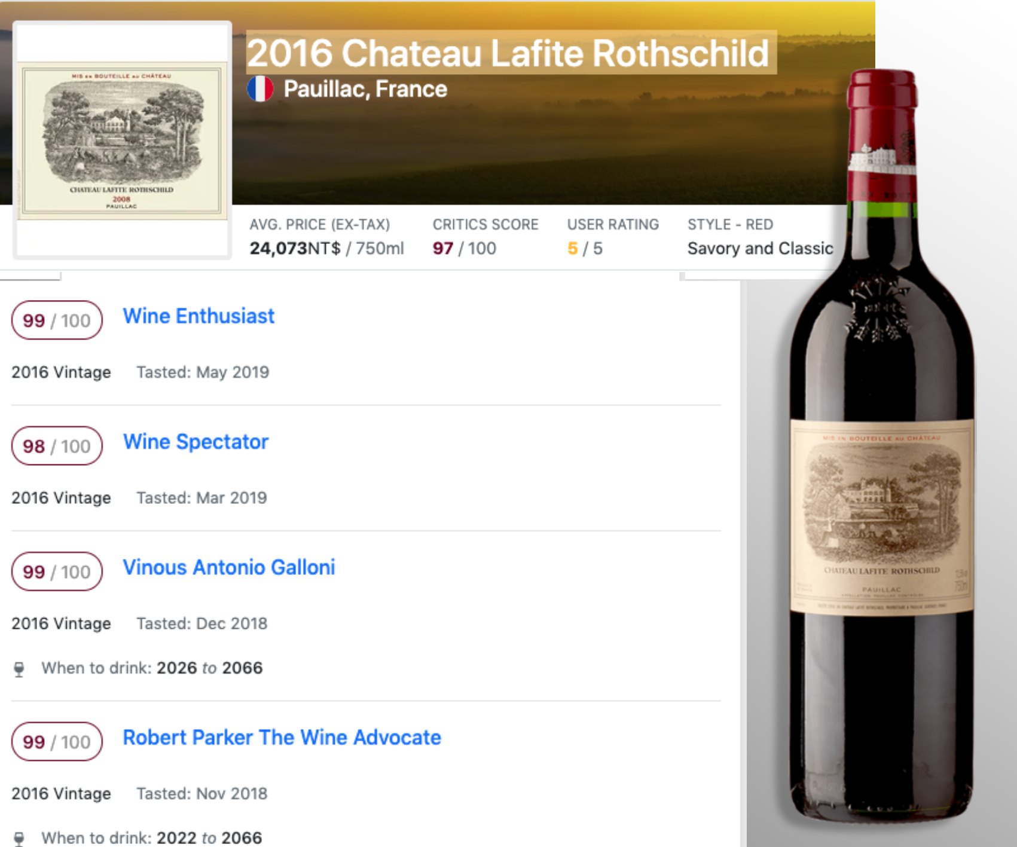1017x847 pixels.
Task: Open the Wine Spectator review link
Action: (196, 442)
